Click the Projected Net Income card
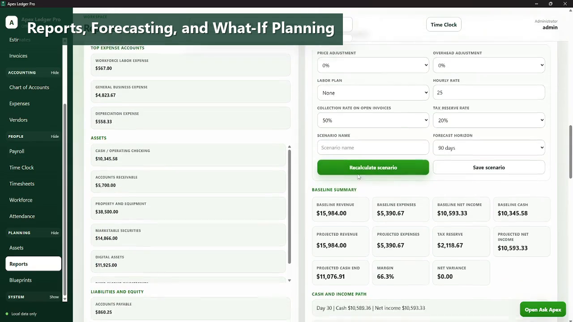 coord(522,241)
